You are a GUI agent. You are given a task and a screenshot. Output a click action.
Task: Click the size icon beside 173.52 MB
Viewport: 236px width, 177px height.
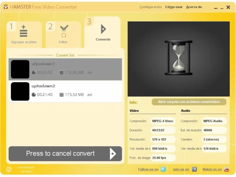coord(61,95)
